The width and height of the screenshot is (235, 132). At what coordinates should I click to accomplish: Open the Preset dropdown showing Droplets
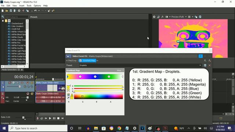point(140,65)
